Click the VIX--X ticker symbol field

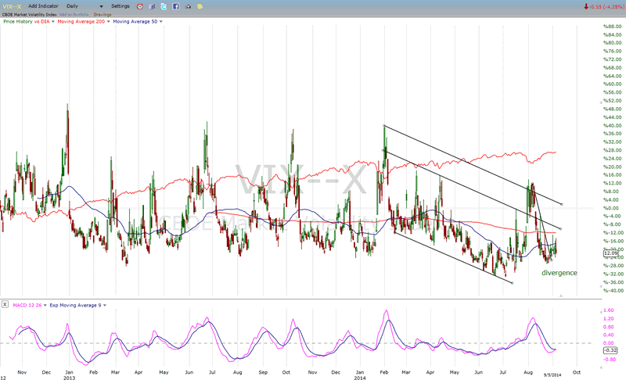coord(12,6)
